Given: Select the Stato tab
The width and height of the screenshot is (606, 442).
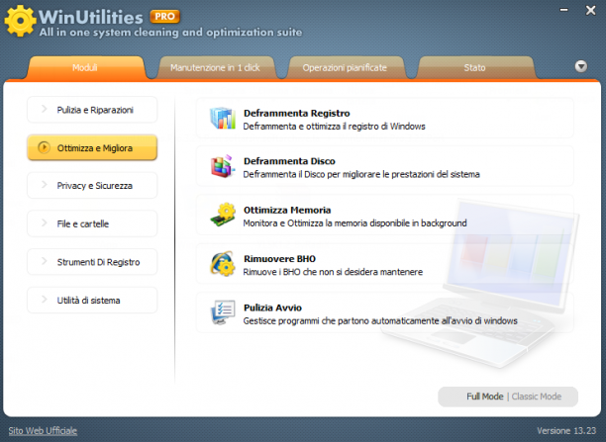Looking at the screenshot, I should 474,68.
